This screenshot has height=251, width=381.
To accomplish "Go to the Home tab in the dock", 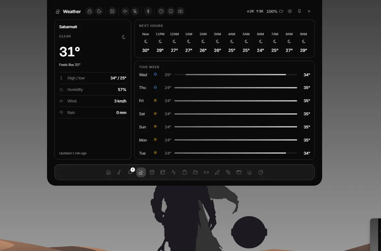I will click(108, 172).
